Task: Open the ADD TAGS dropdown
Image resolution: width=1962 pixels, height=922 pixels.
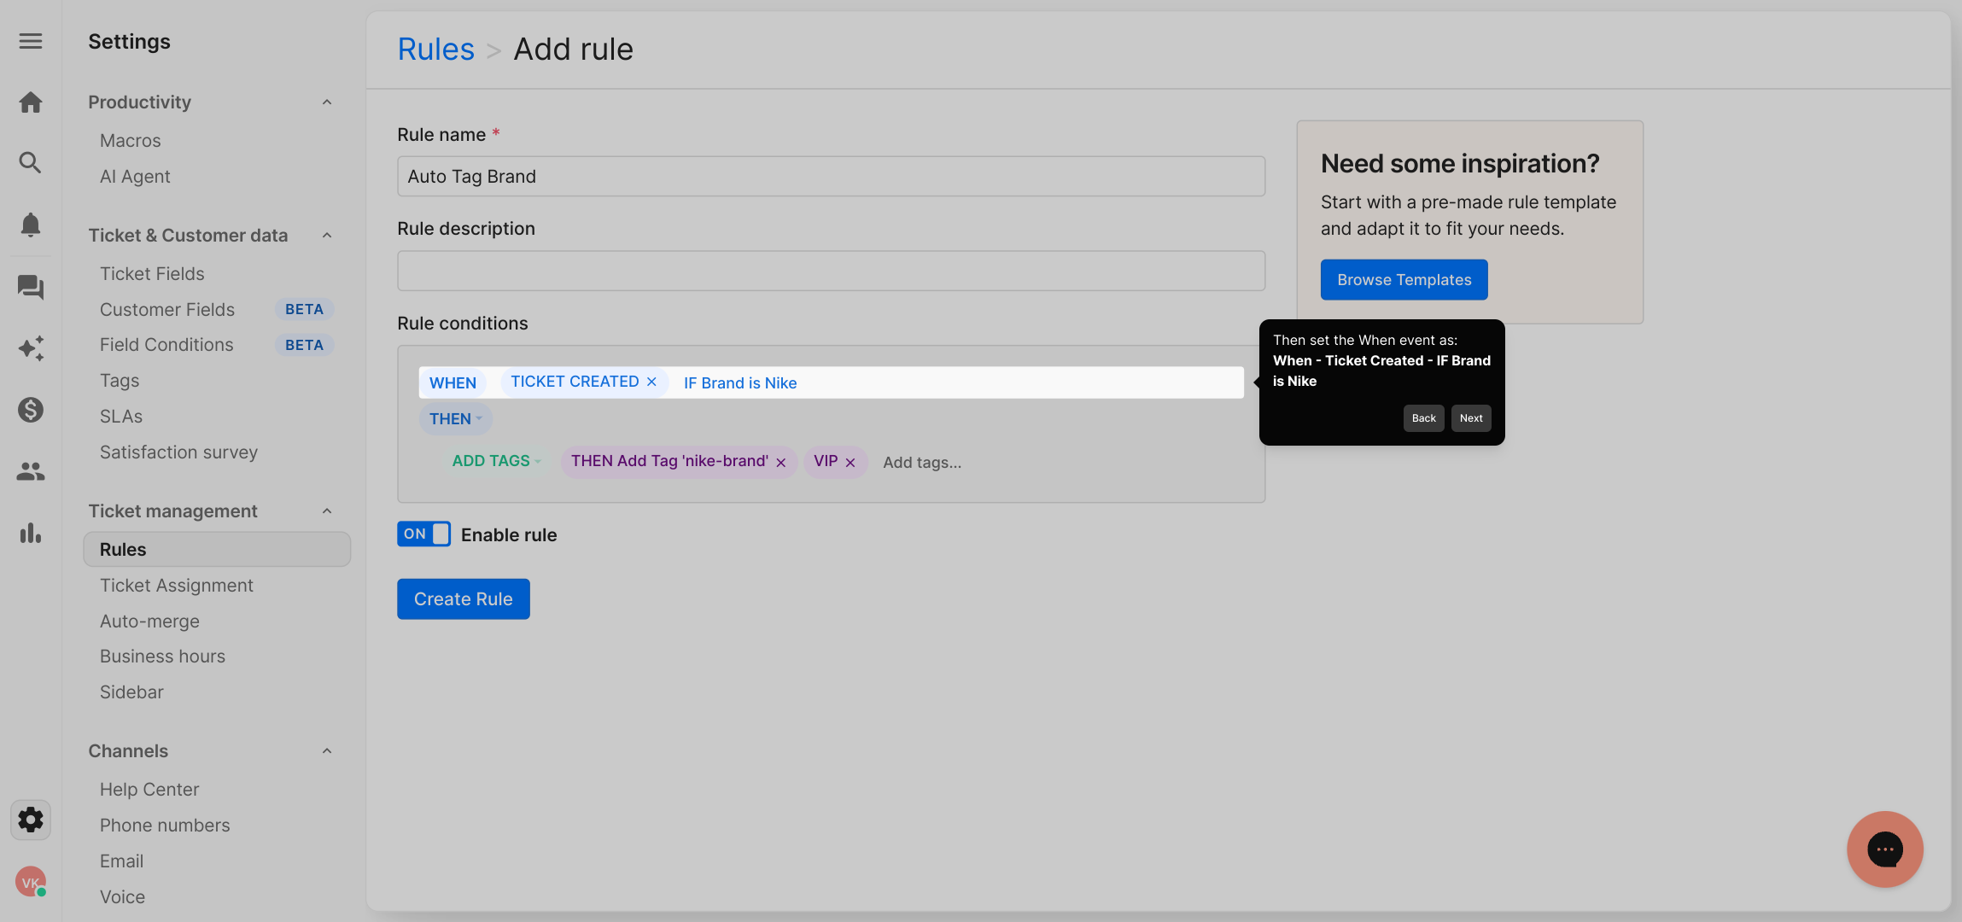Action: click(x=497, y=461)
